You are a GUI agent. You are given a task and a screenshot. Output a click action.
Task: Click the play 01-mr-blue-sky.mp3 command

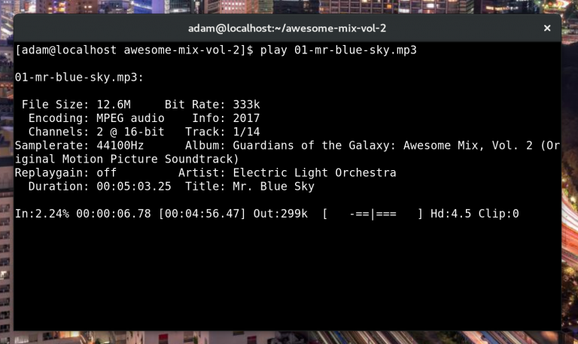point(339,50)
